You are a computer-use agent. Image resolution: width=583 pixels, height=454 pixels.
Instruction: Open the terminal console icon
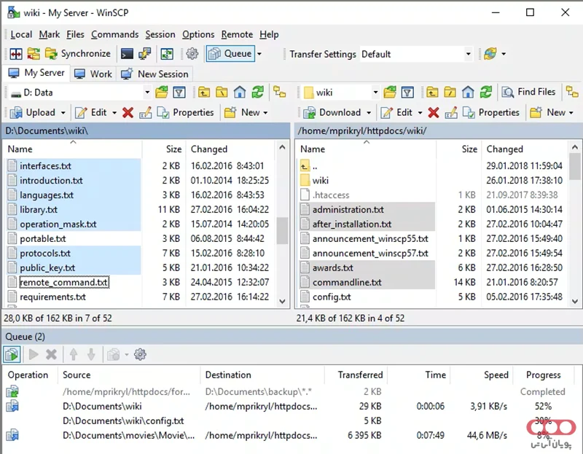point(127,54)
